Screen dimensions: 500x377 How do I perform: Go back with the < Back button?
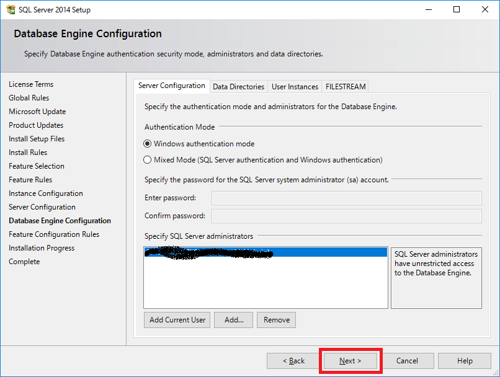click(293, 361)
